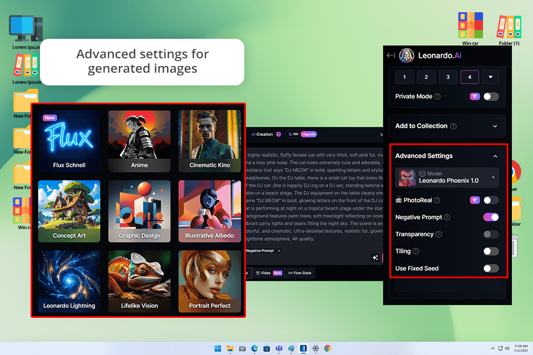533x355 pixels.
Task: Click the Phoenix model thumbnail image
Action: (407, 177)
